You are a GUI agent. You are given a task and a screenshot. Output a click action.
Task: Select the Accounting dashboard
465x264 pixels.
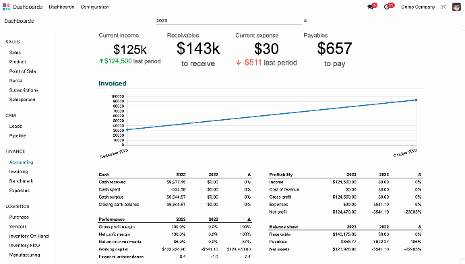click(21, 162)
